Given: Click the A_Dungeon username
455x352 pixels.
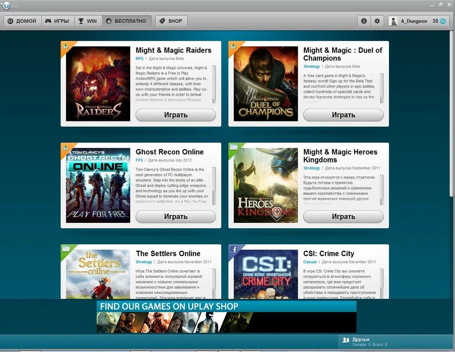Looking at the screenshot, I should tap(414, 21).
